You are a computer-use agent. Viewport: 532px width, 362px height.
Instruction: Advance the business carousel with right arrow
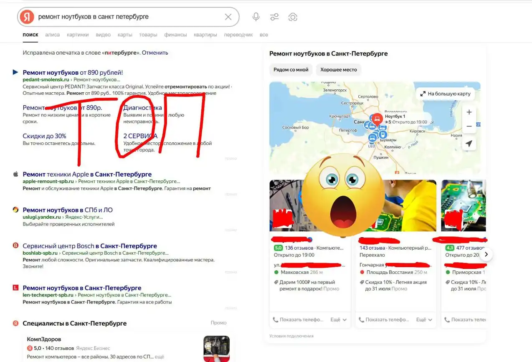pyautogui.click(x=486, y=254)
